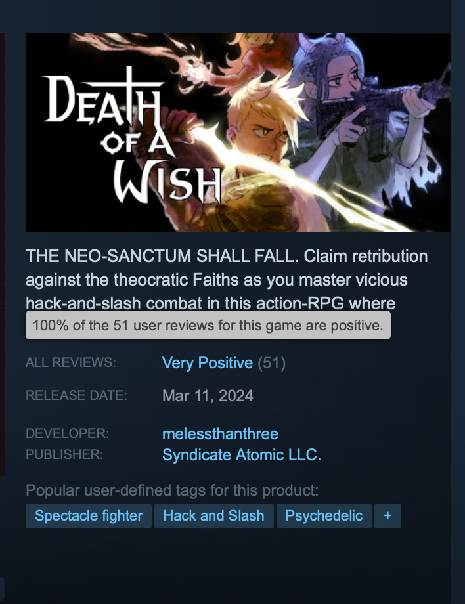465x604 pixels.
Task: Click the Mar 11, 2024 release date
Action: pyautogui.click(x=208, y=396)
